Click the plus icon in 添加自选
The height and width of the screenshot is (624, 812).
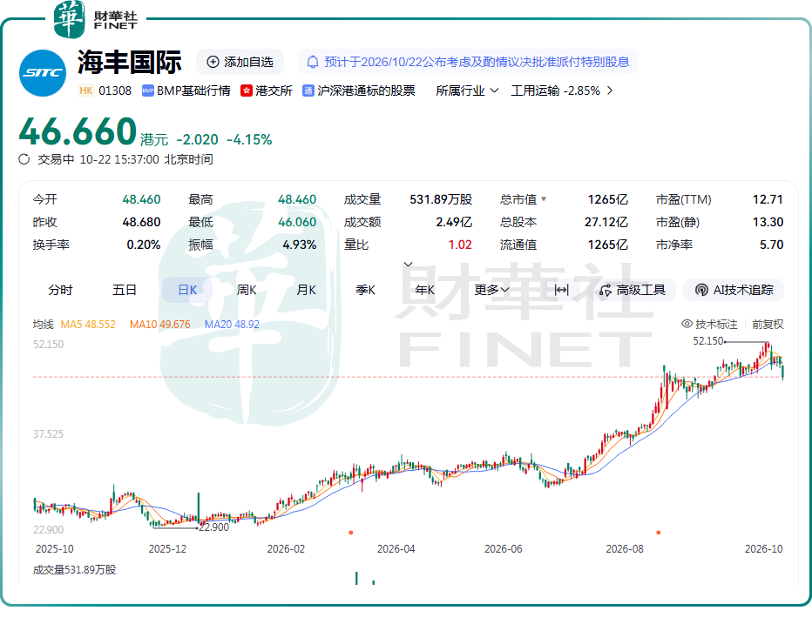click(213, 62)
